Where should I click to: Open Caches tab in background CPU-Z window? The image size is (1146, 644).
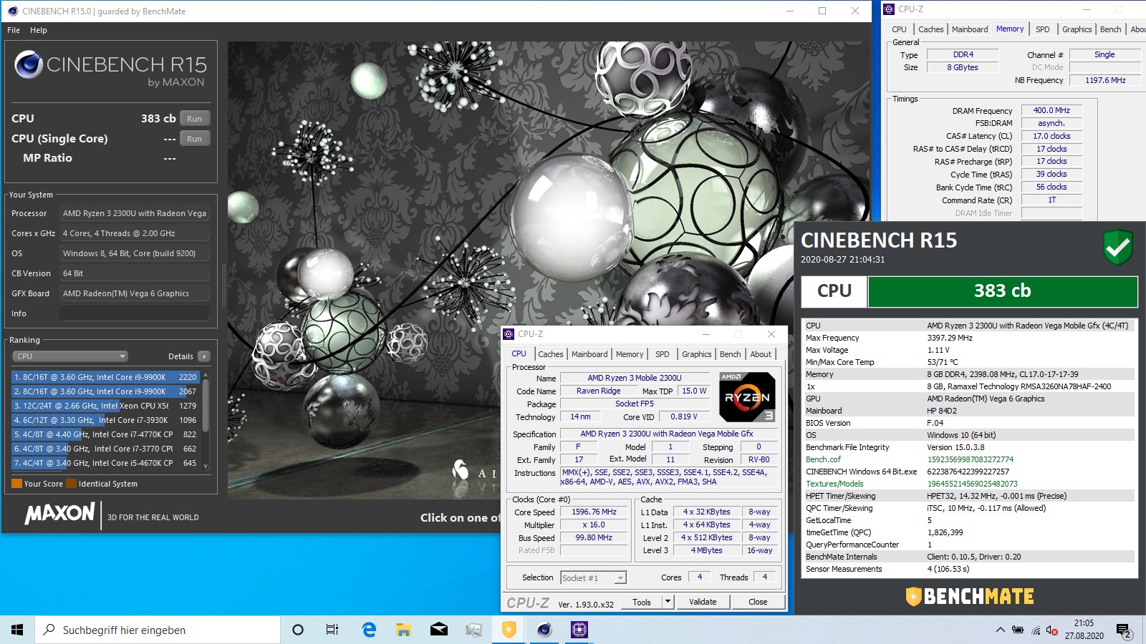(x=930, y=29)
